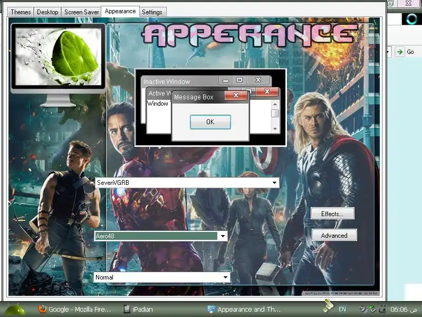Switch to the Themes tab
The width and height of the screenshot is (422, 317).
[21, 12]
